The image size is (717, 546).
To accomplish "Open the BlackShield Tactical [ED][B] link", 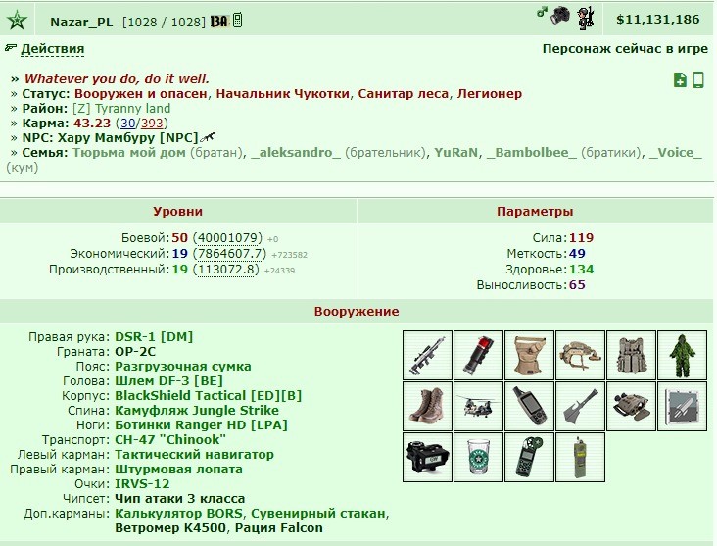I will (208, 395).
